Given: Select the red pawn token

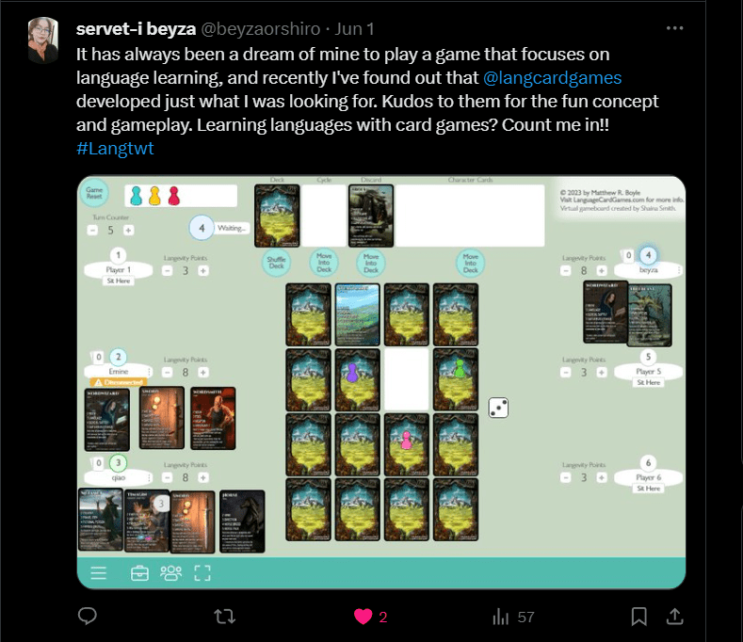Looking at the screenshot, I should point(174,196).
